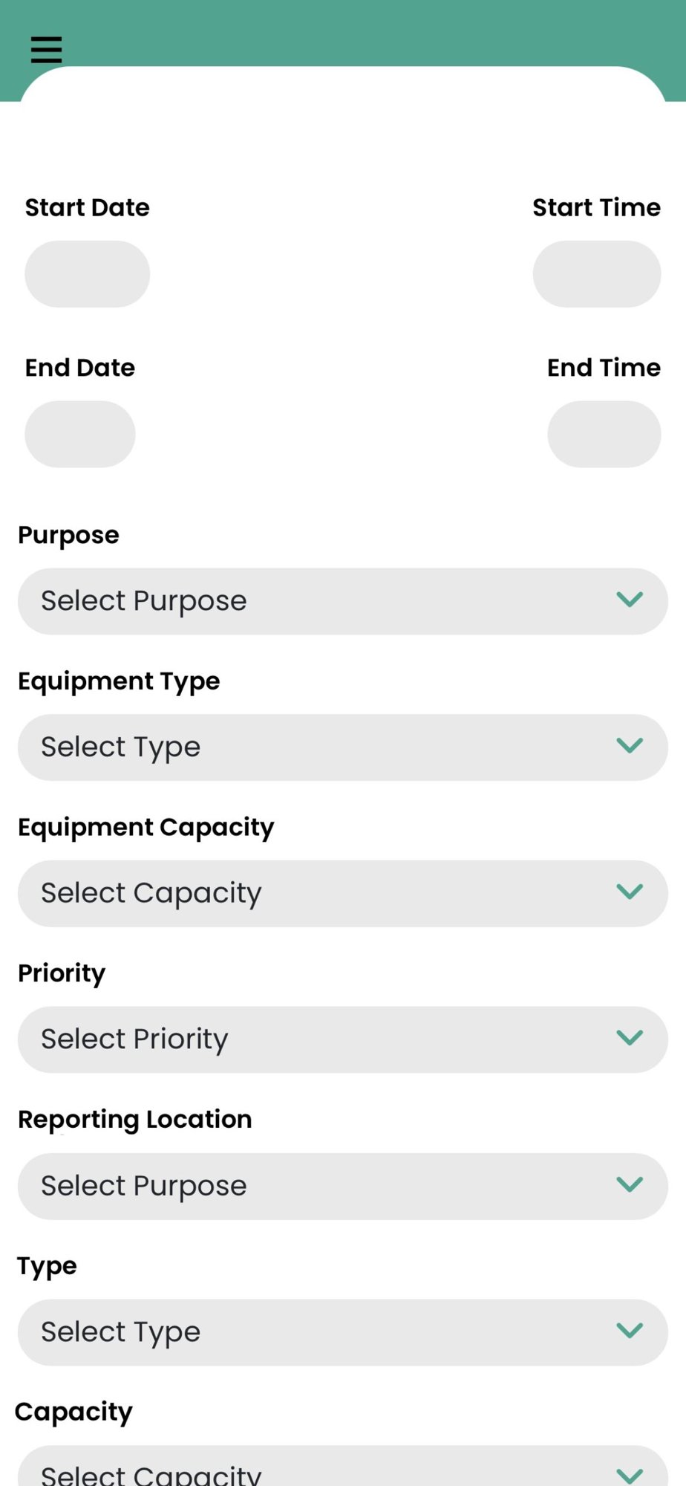Tap the Priority chevron icon
This screenshot has width=686, height=1486.
click(x=630, y=1038)
